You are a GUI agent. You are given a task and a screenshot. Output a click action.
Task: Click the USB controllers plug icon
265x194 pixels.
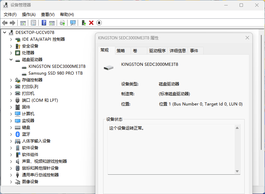18,175
